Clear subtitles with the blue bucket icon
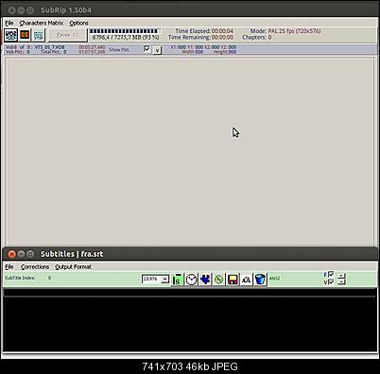Viewport: 380px width, 374px height. pos(260,280)
